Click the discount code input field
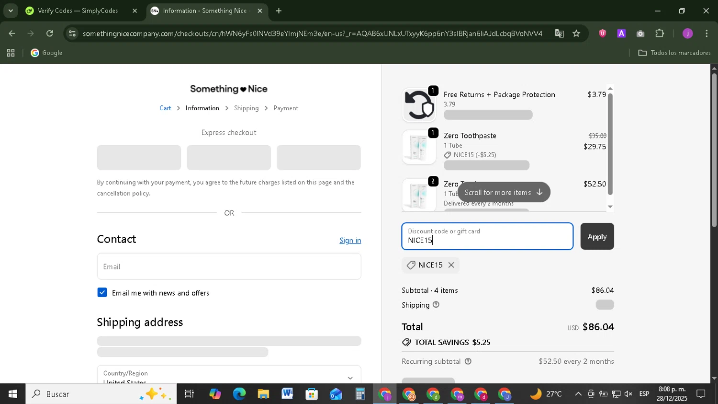 tap(487, 236)
